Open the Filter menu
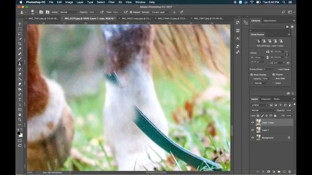The image size is (312, 175). [x=112, y=2]
